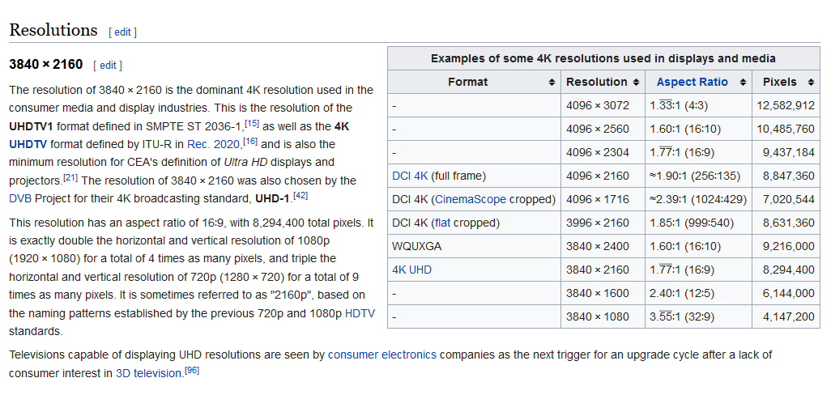Sort table by Format column arrows
Viewport: 831px width, 395px height.
[552, 83]
